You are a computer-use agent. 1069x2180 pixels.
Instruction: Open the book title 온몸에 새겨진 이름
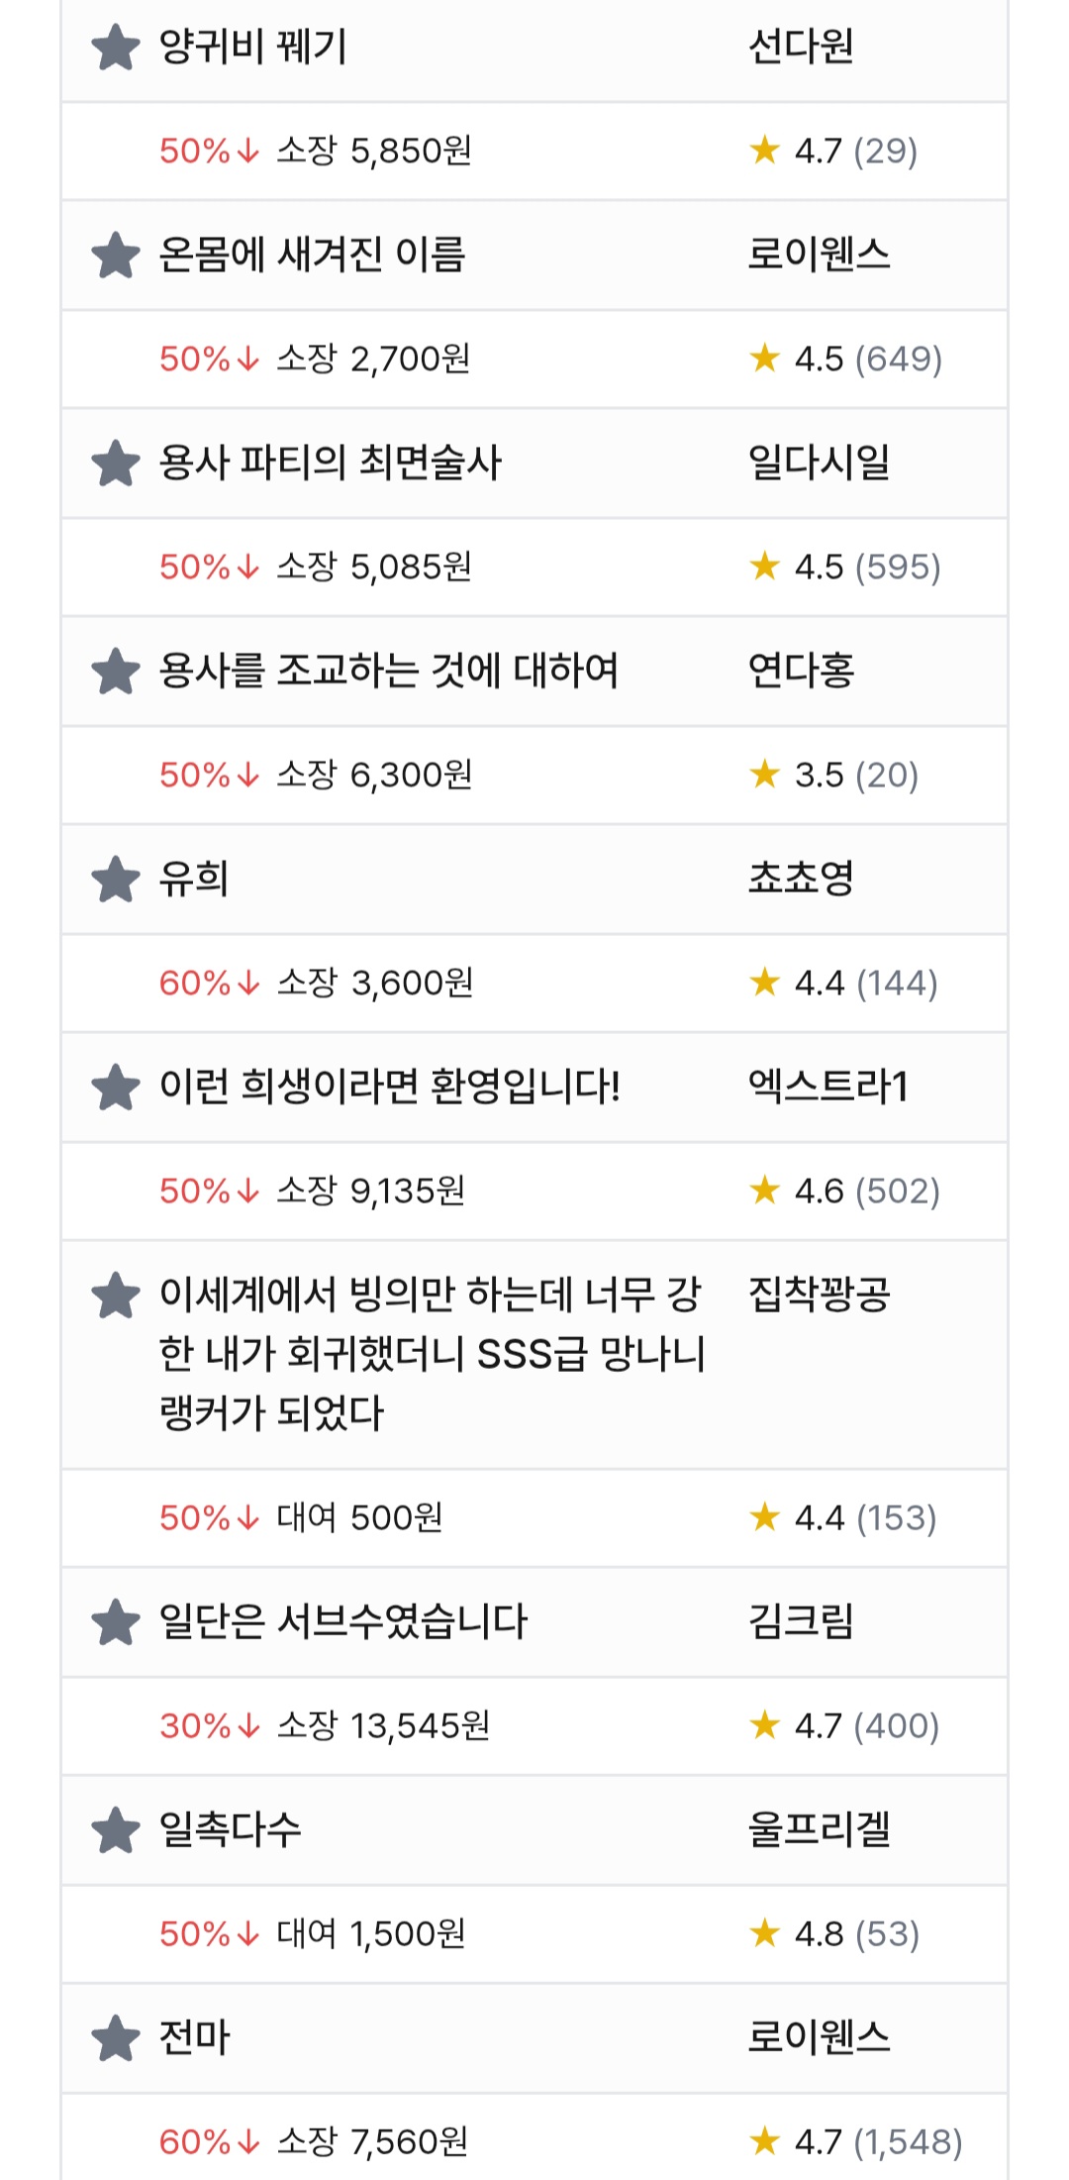tap(312, 256)
